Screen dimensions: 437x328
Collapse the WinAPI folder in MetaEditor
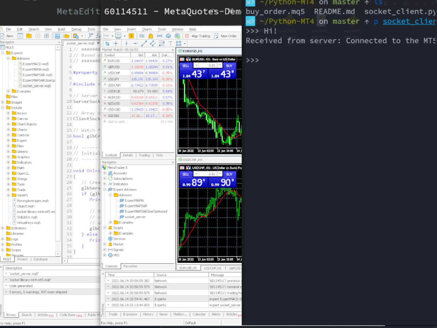(8, 195)
